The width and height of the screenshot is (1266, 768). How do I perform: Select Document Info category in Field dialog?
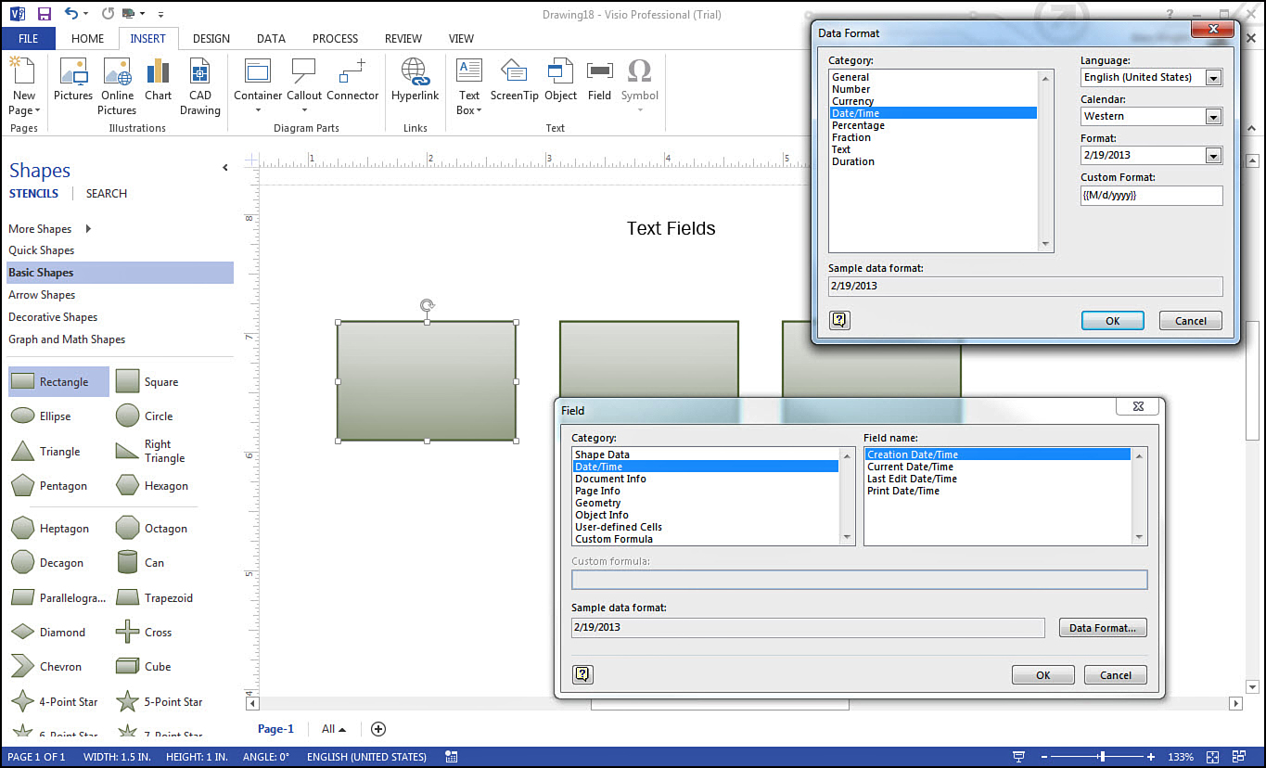(x=610, y=479)
